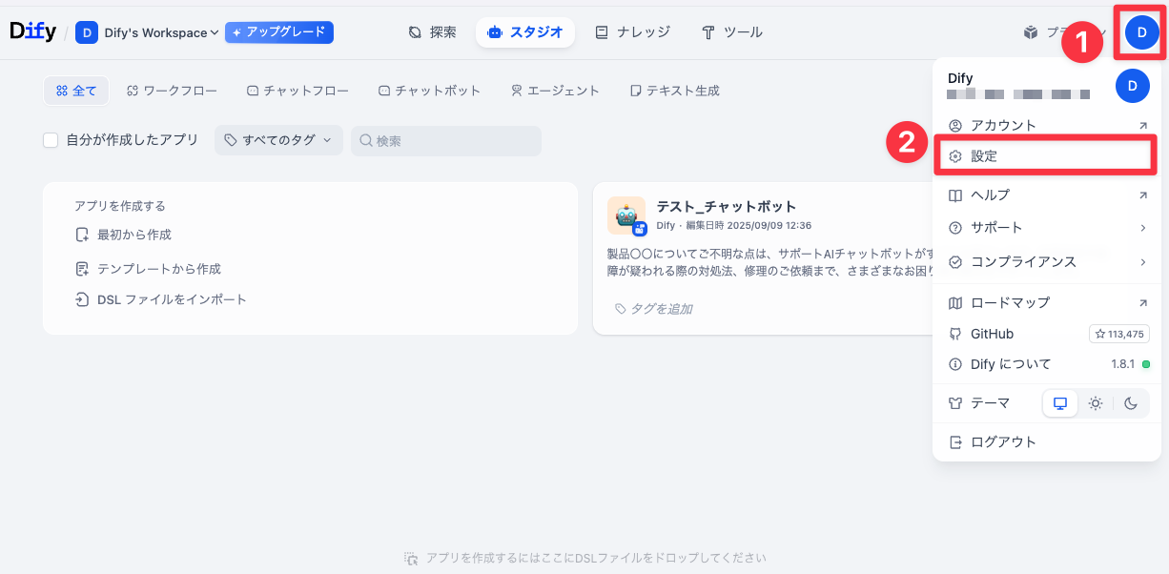The width and height of the screenshot is (1169, 574).
Task: Check the apps created by me checkbox
Action: coord(51,140)
